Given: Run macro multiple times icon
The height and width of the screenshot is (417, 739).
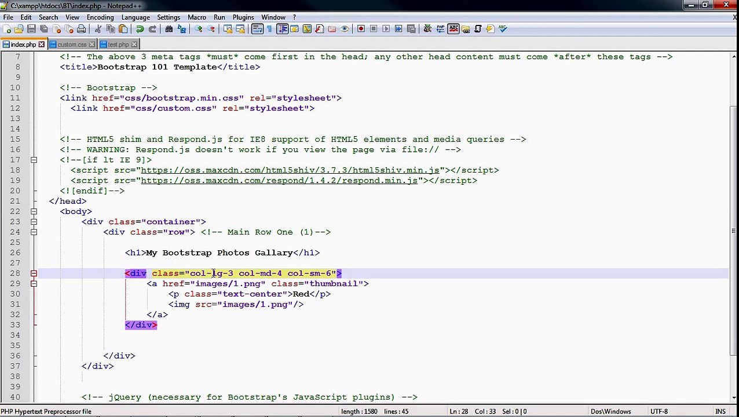Looking at the screenshot, I should 398,29.
